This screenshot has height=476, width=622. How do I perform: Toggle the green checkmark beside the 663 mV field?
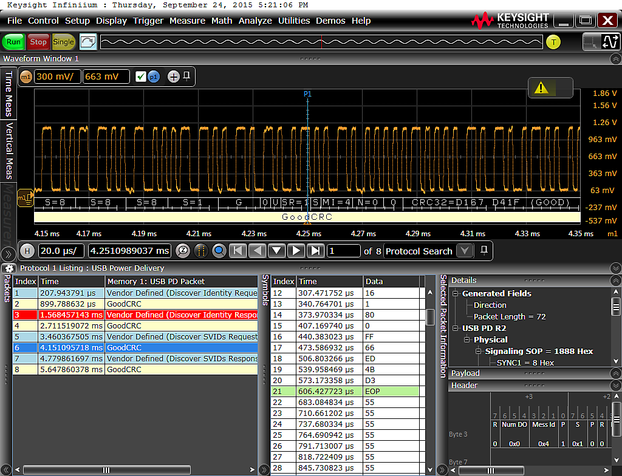coord(141,76)
